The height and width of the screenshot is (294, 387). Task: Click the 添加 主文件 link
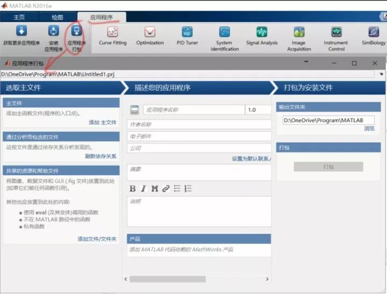coord(102,123)
